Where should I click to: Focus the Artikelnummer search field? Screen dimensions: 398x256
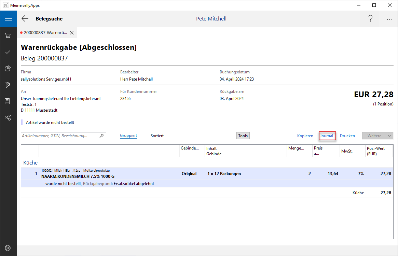60,136
